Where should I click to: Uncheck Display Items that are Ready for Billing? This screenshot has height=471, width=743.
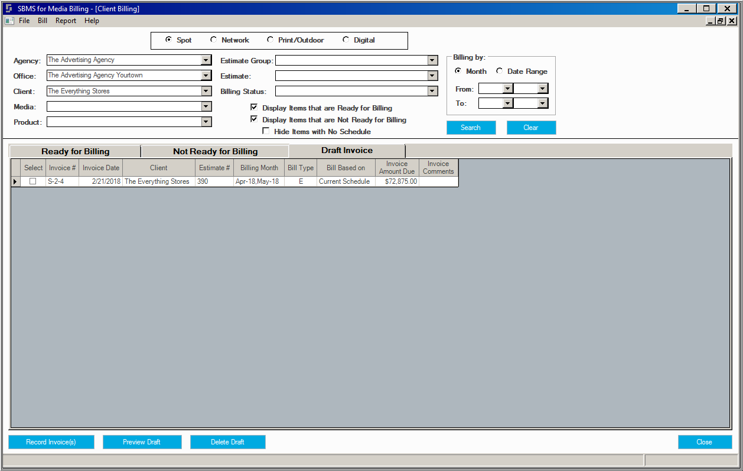click(254, 108)
